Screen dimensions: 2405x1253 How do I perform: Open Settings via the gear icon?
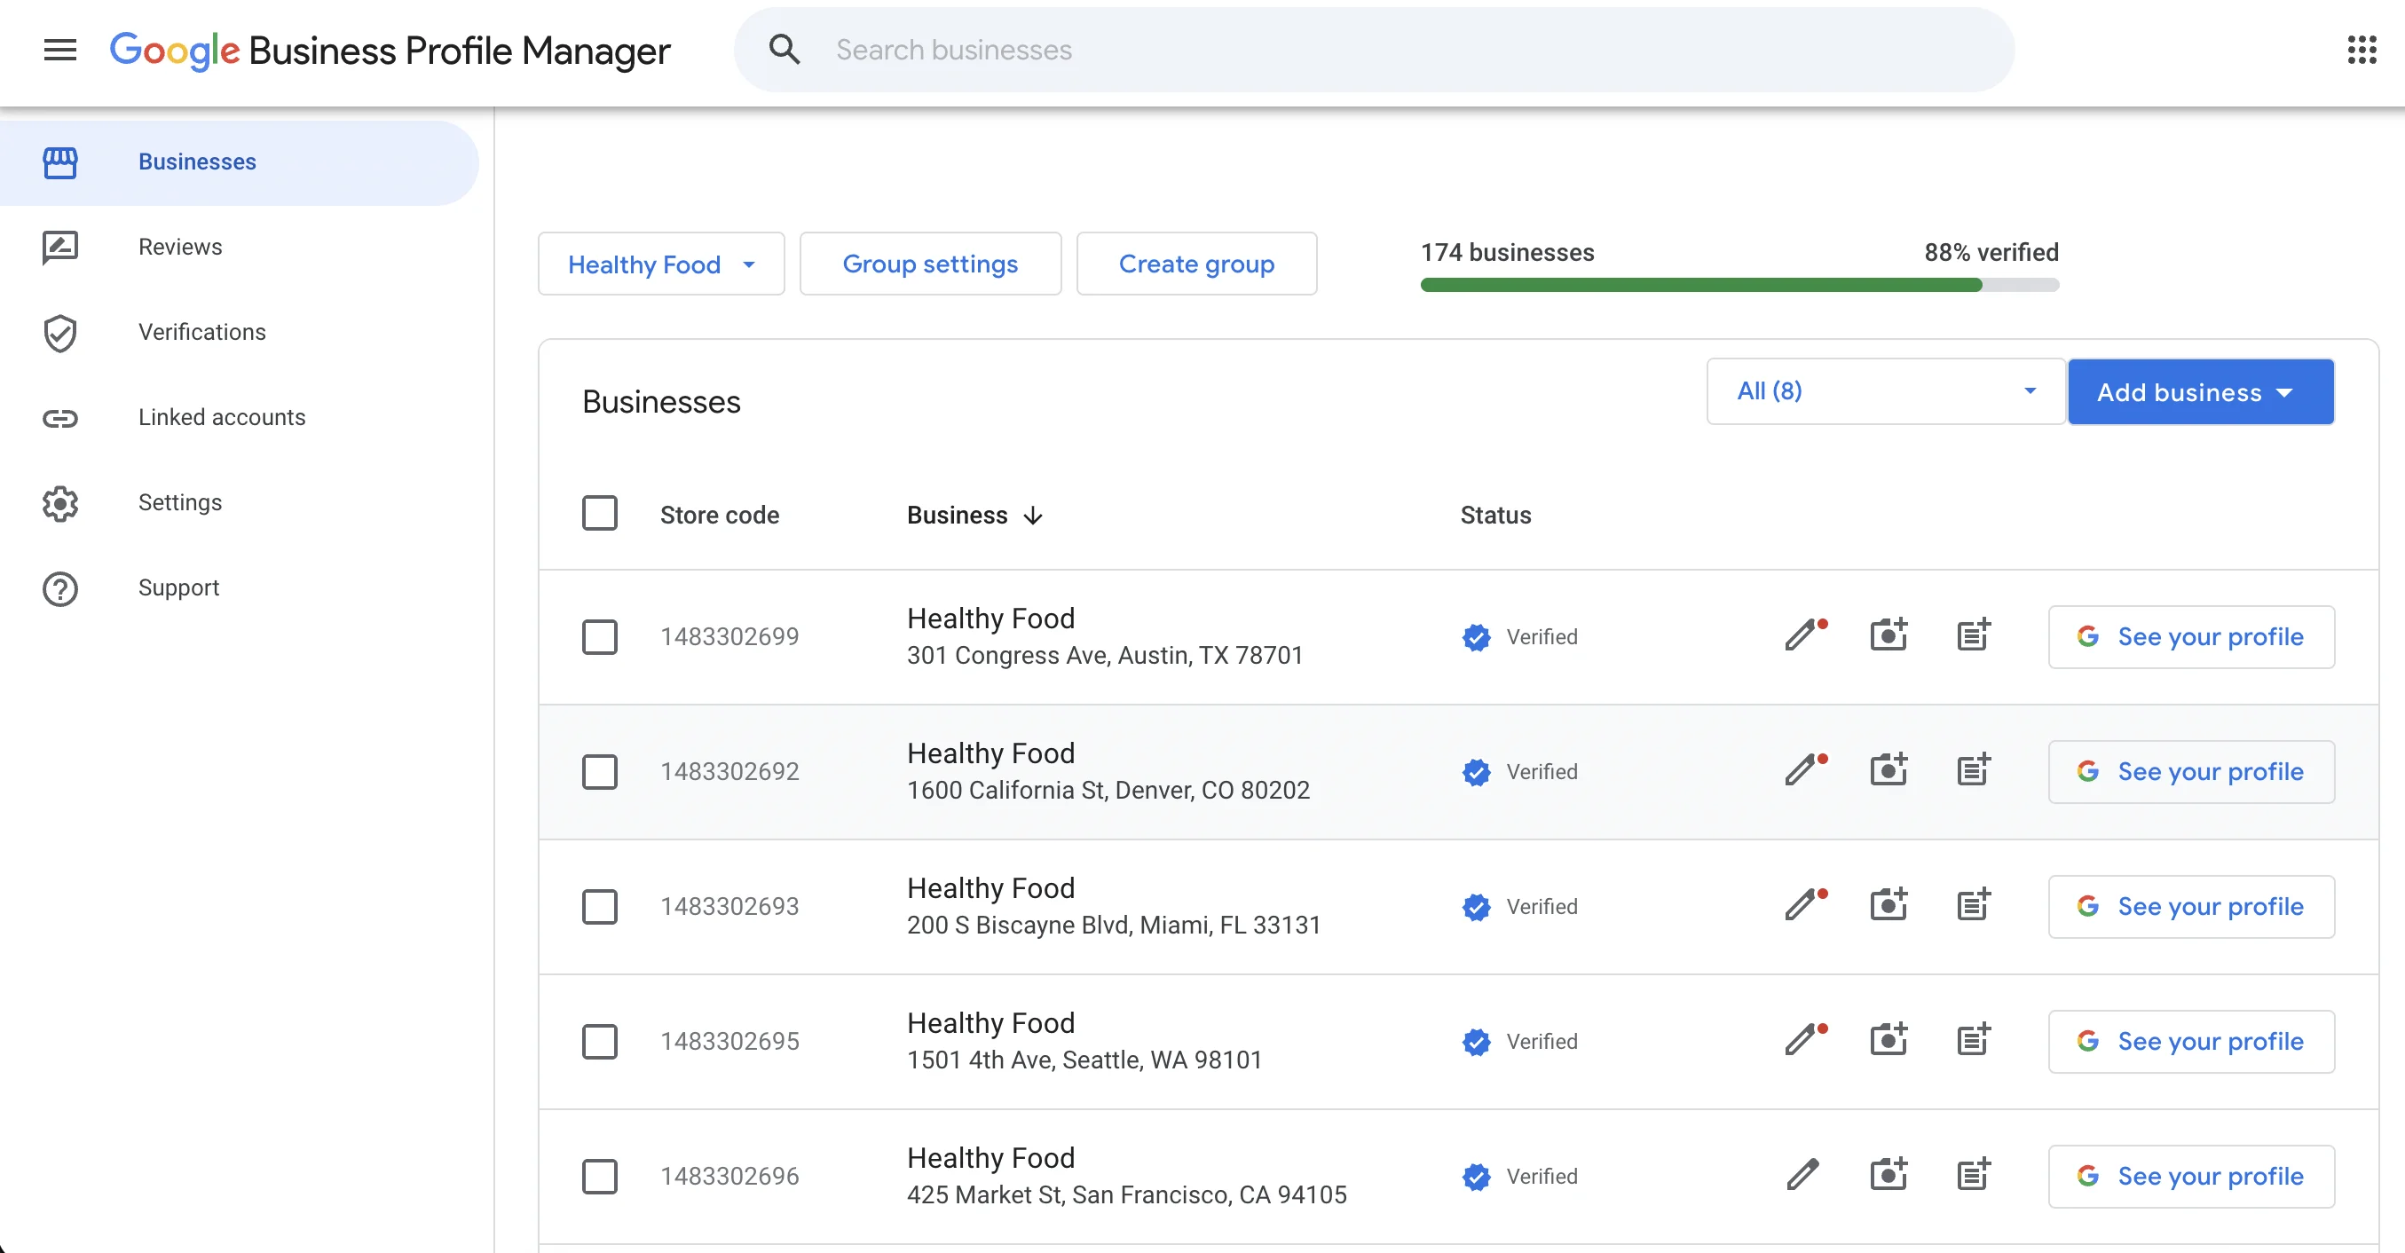click(x=59, y=503)
